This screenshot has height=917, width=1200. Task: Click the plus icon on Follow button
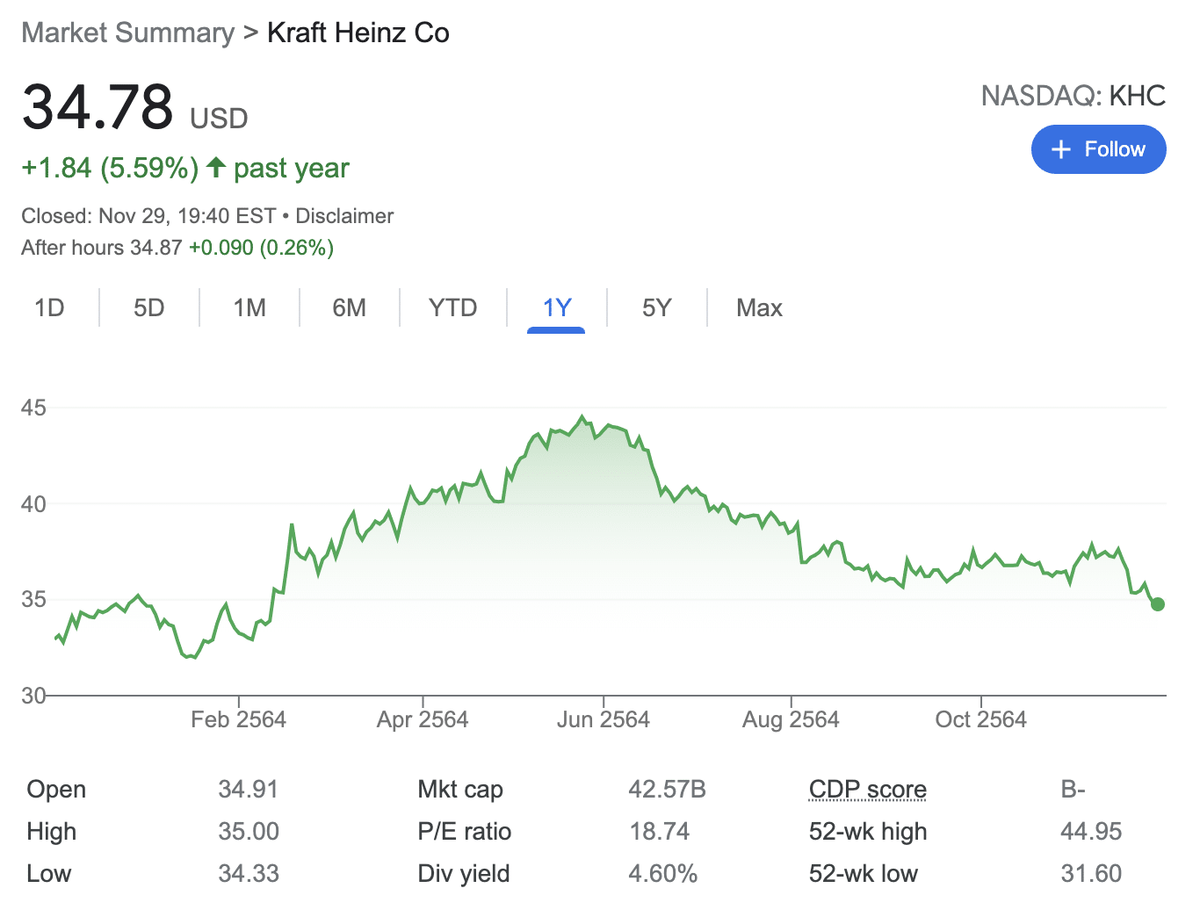[1061, 149]
